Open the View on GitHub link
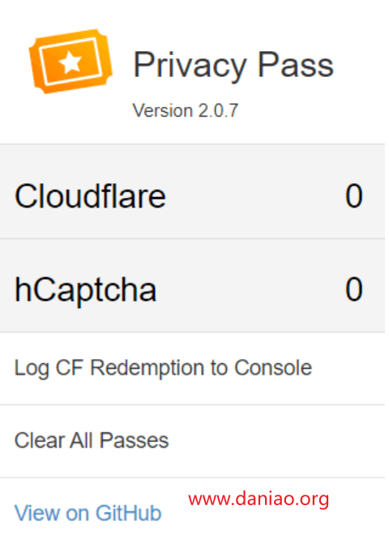 (x=88, y=512)
